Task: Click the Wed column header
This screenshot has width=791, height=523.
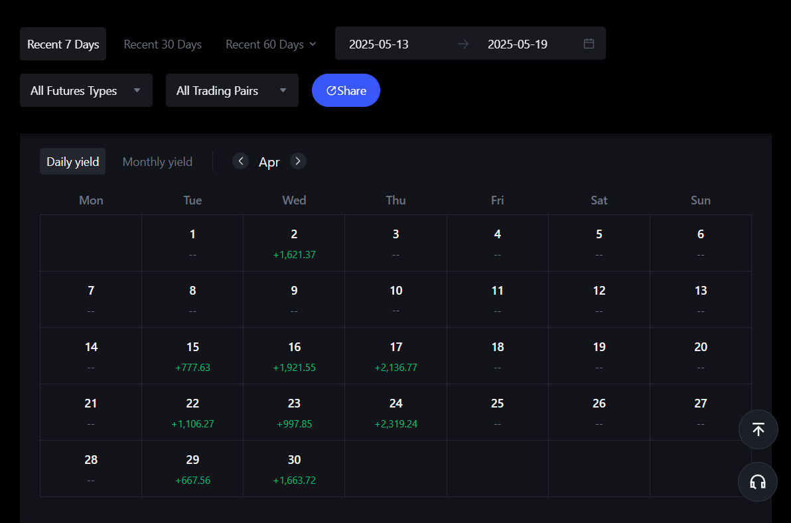Action: point(294,200)
